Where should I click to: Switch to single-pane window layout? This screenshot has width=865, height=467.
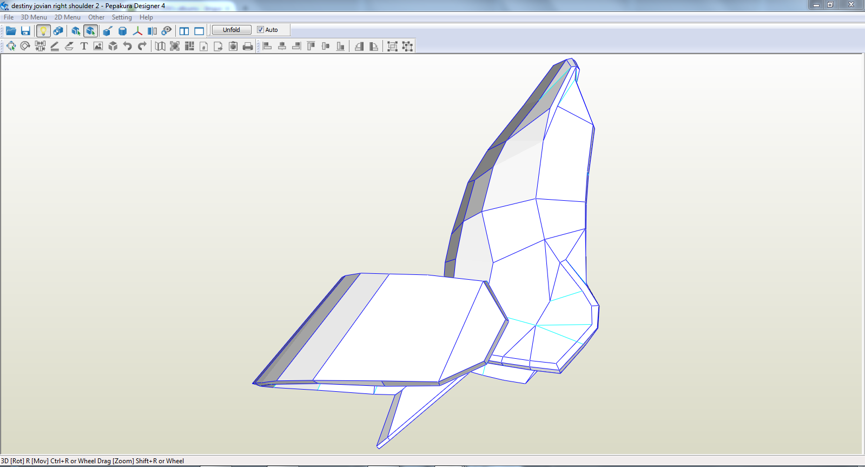click(199, 31)
